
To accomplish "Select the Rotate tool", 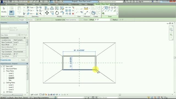I will tap(57, 13).
